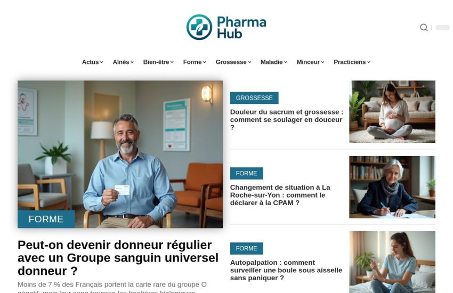Click the FORME label on featured image
Image resolution: width=453 pixels, height=293 pixels.
click(x=46, y=219)
